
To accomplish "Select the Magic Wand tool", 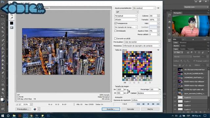I will tap(3, 28).
